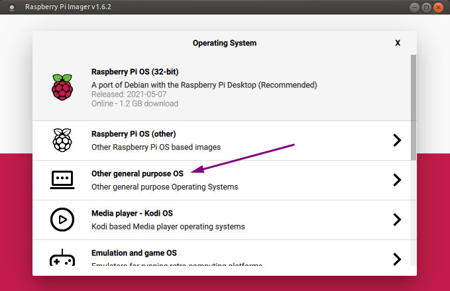Click the play circle icon for Kodi OS
Viewport: 450px width, 291px height.
coord(62,219)
